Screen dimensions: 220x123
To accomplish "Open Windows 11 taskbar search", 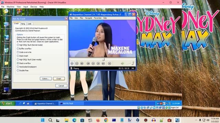I will 51,120.
